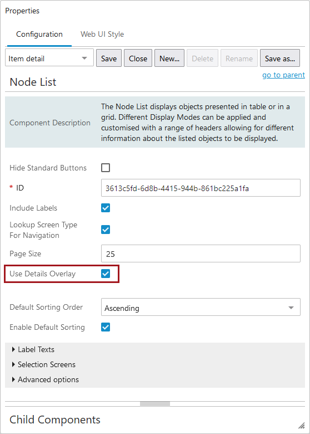The image size is (310, 434).
Task: Disable Use Details Overlay checkbox
Action: (106, 274)
